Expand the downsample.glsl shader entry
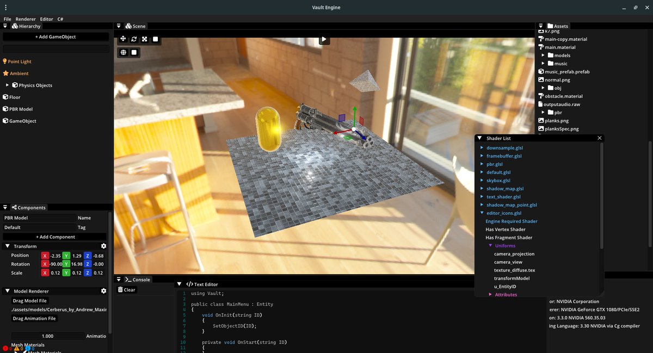 click(482, 148)
